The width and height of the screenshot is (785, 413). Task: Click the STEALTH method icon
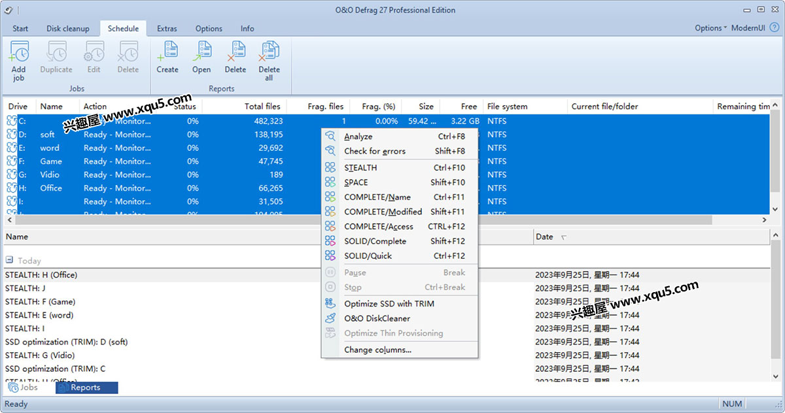click(330, 168)
